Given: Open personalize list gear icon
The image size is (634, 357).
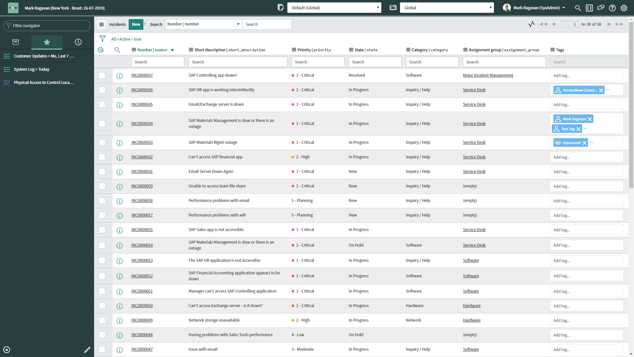Looking at the screenshot, I should 101,50.
